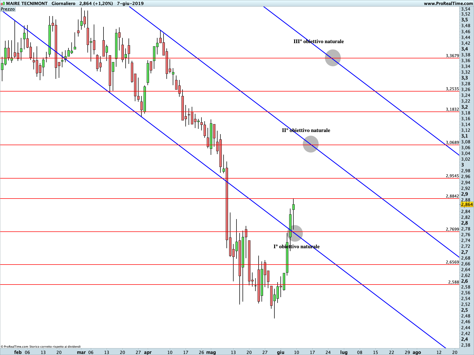This screenshot has width=474, height=355.
Task: Click the 2,7699 horizontal level label
Action: (452, 229)
